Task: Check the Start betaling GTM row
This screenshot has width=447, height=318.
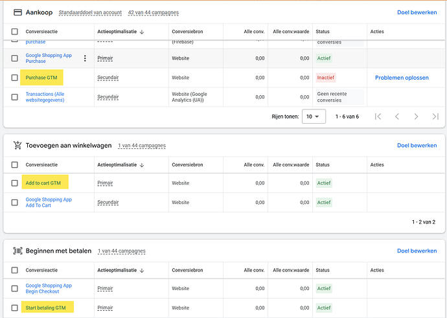Action: click(14, 308)
